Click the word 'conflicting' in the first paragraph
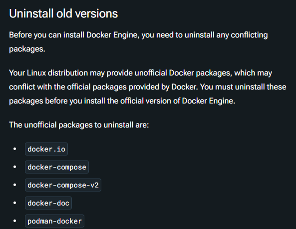This screenshot has height=229, width=296. (x=249, y=35)
